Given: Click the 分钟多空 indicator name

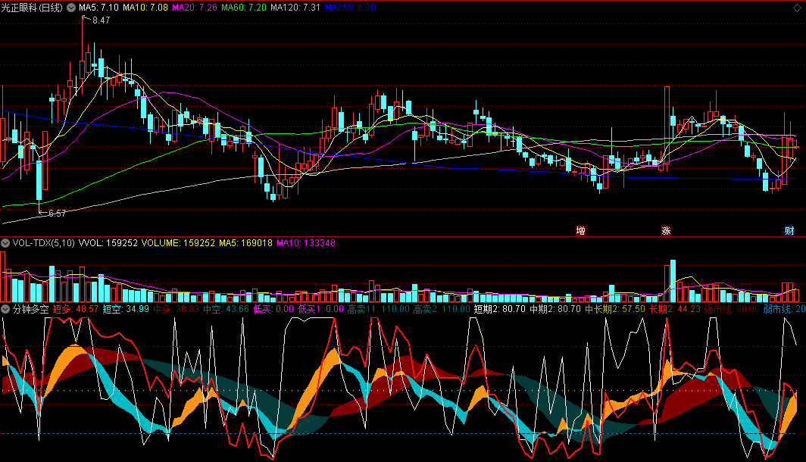Looking at the screenshot, I should [x=31, y=309].
